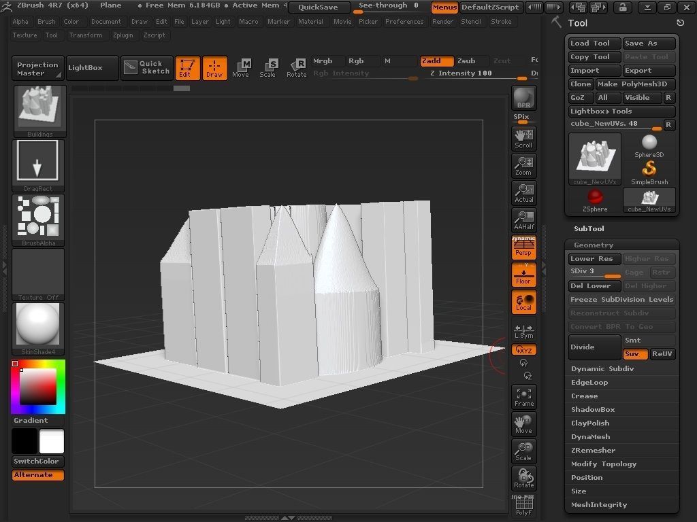Image resolution: width=697 pixels, height=522 pixels.
Task: Open the Alpha menu
Action: pos(20,21)
